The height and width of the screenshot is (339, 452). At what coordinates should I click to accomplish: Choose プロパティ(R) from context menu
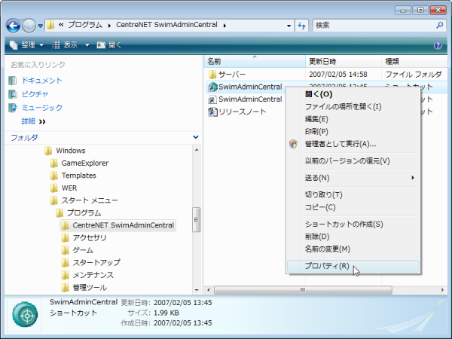click(x=353, y=266)
